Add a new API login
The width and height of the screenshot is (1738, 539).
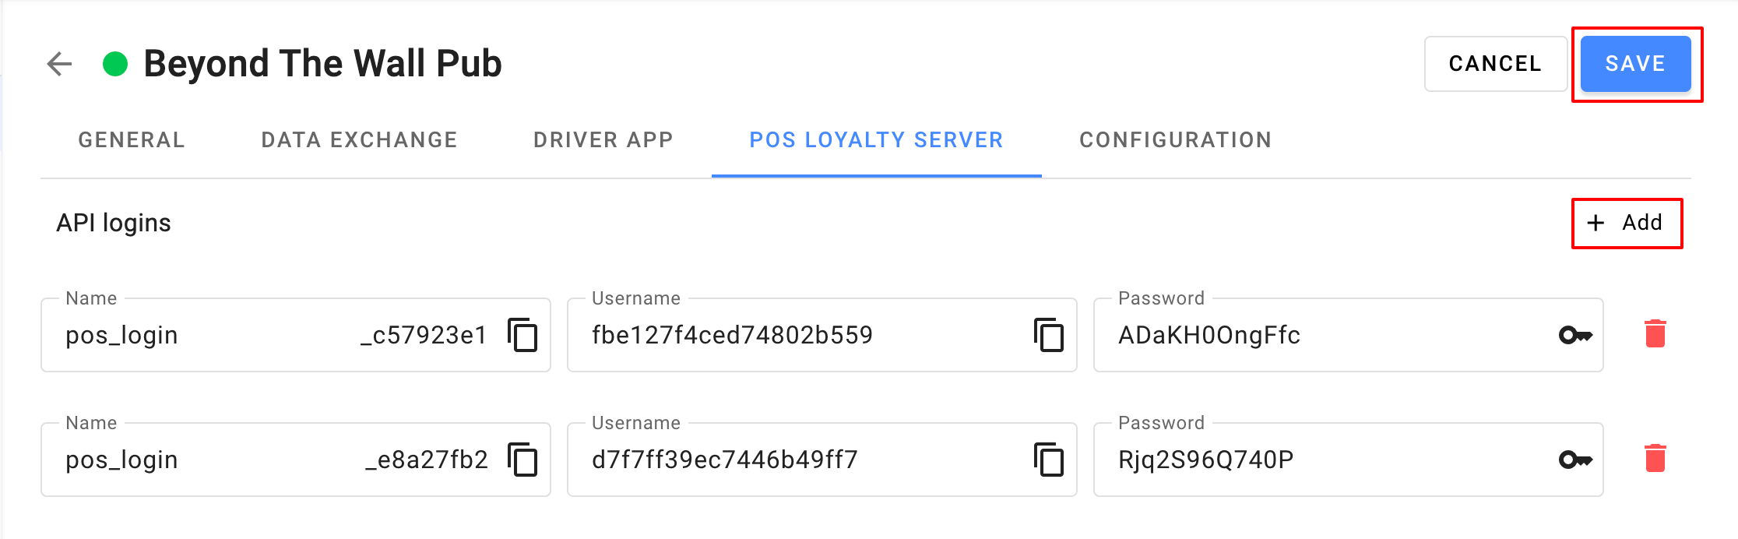point(1627,224)
